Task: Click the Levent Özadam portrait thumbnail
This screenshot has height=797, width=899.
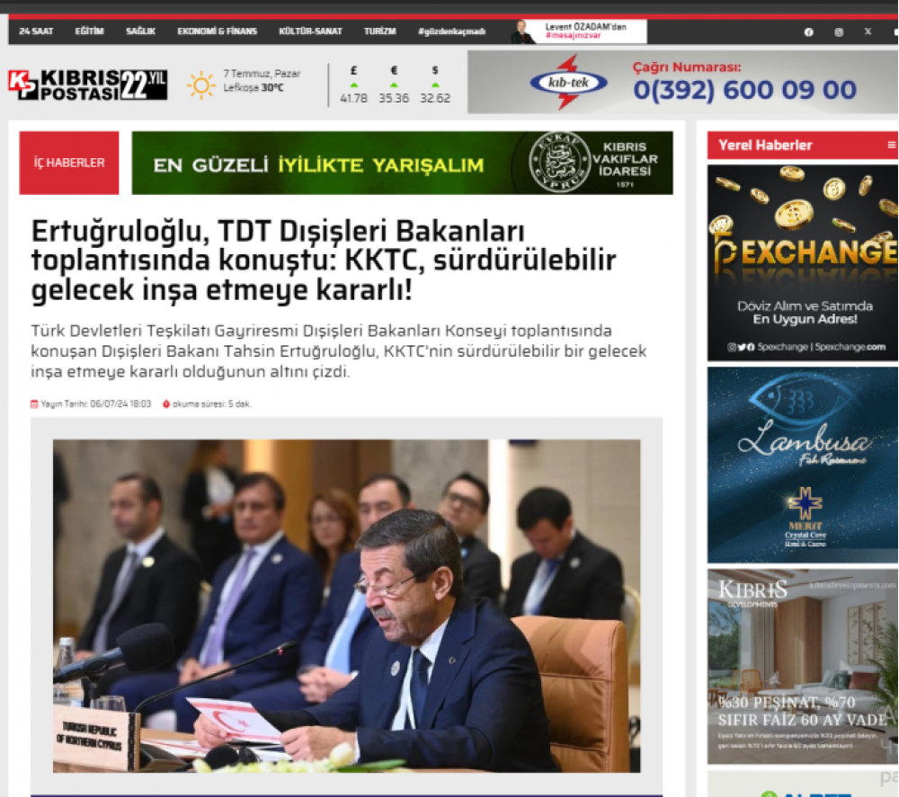Action: pyautogui.click(x=522, y=32)
